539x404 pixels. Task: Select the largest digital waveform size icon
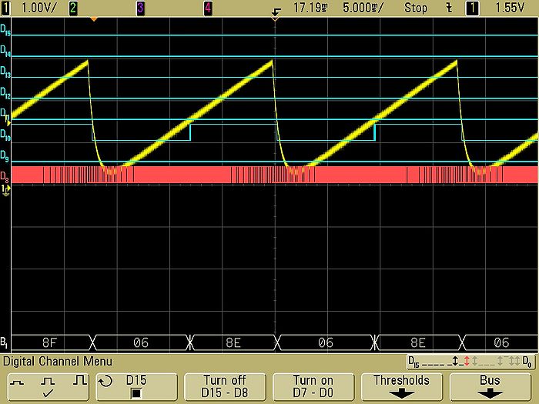point(78,380)
